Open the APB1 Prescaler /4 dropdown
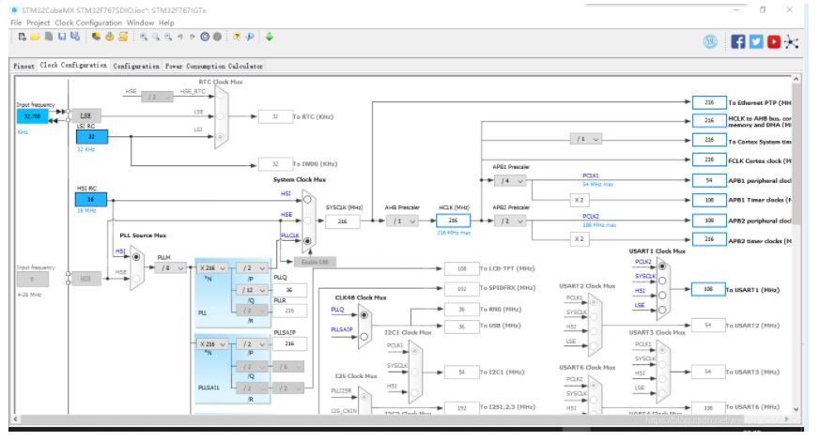Screen dimensions: 820x441 [510, 181]
